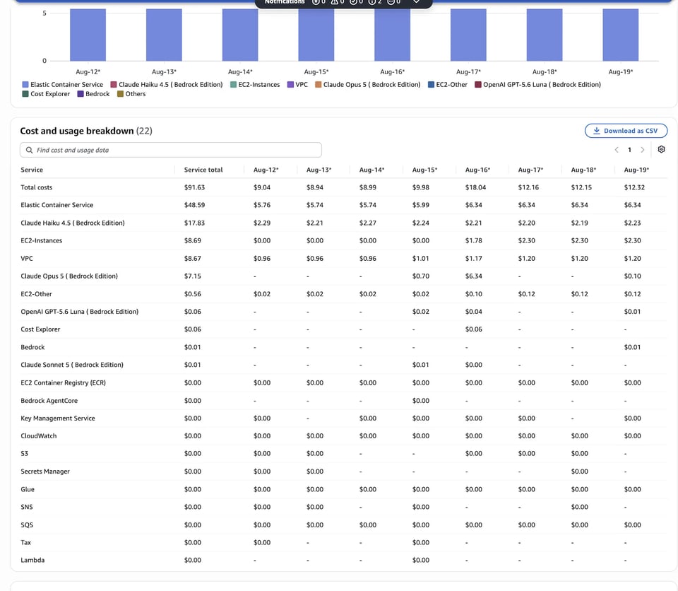Viewport: 678px width, 591px height.
Task: Click the Key Management Service row label
Action: [58, 419]
